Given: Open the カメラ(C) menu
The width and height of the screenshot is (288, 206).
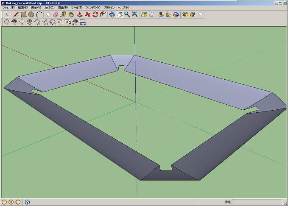Looking at the screenshot, I should [50, 8].
